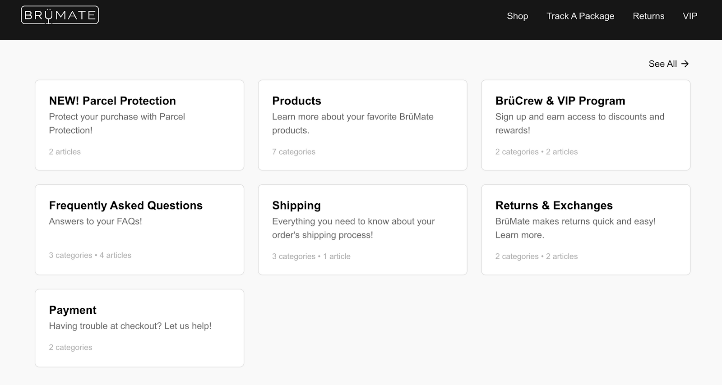Click the 'Having trouble at checkout? Let us help!' text
722x385 pixels.
pyautogui.click(x=130, y=326)
